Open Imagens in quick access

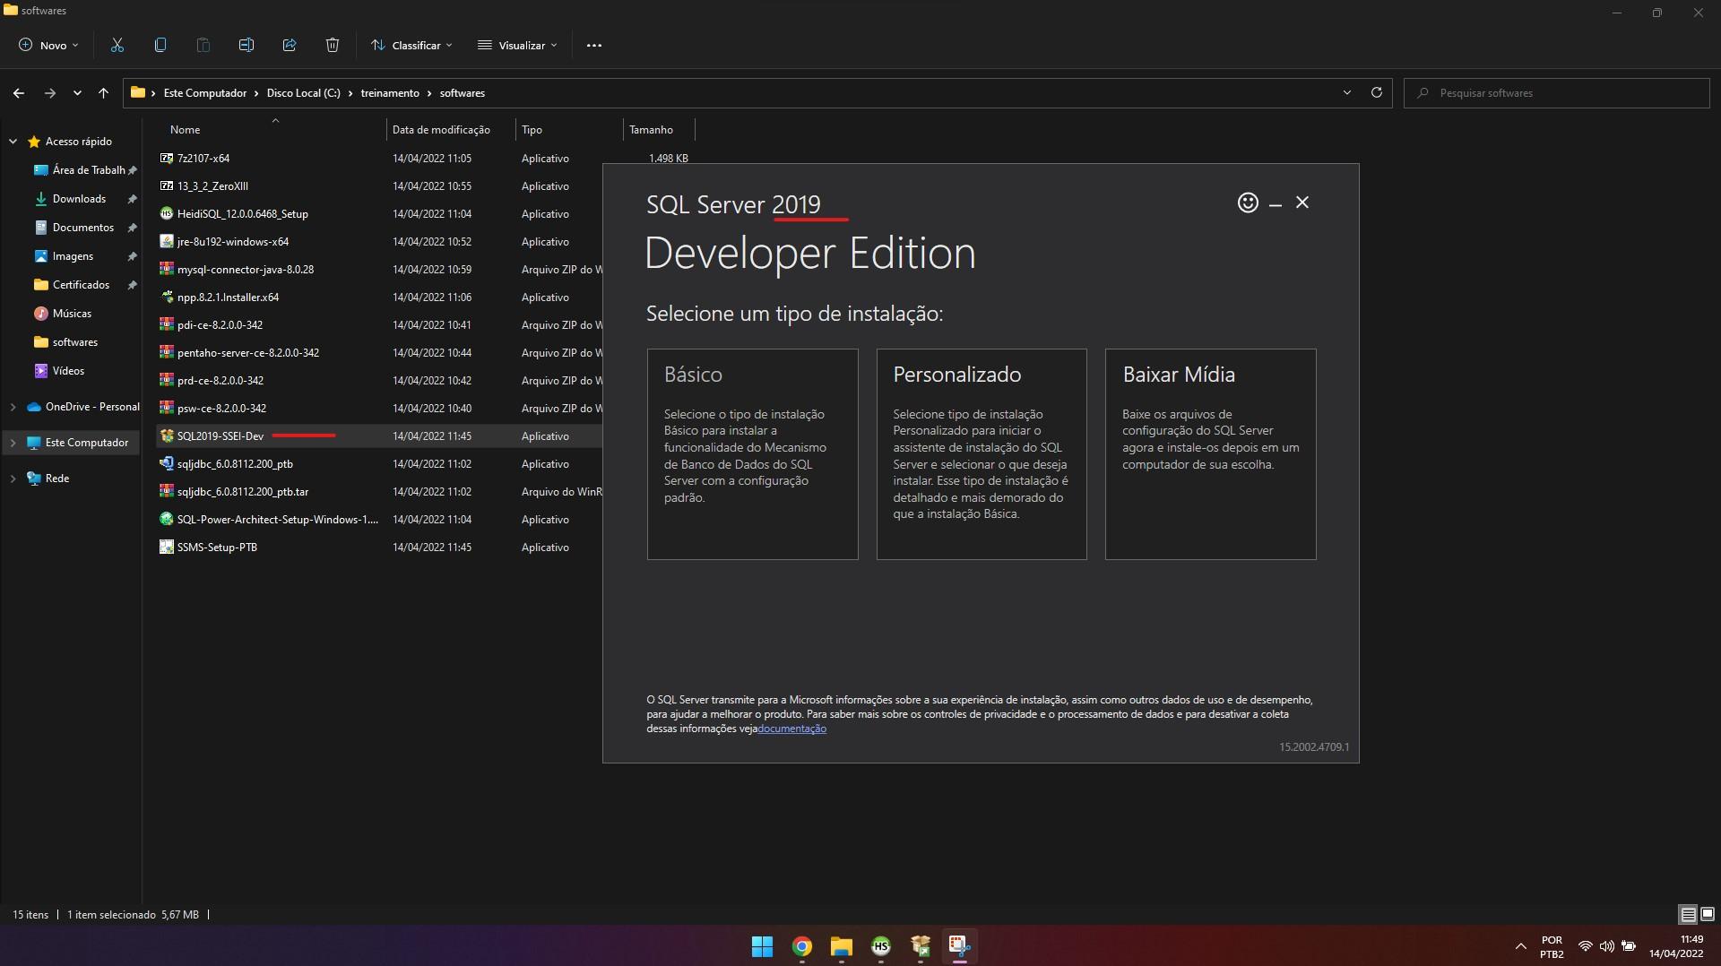point(73,255)
